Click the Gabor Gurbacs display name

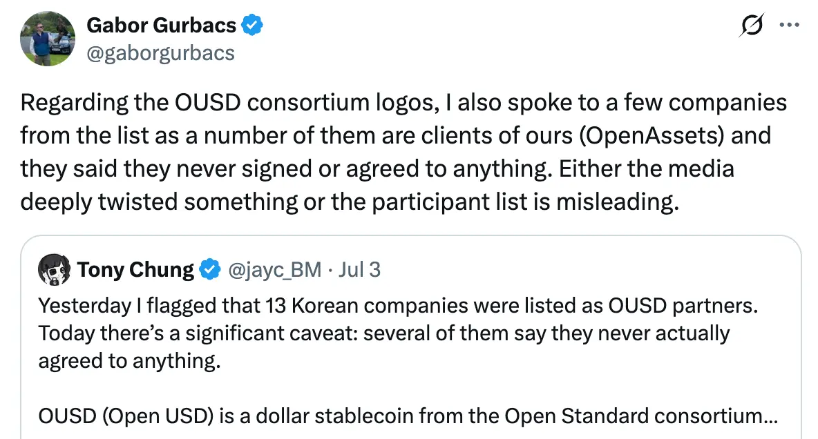click(x=161, y=25)
